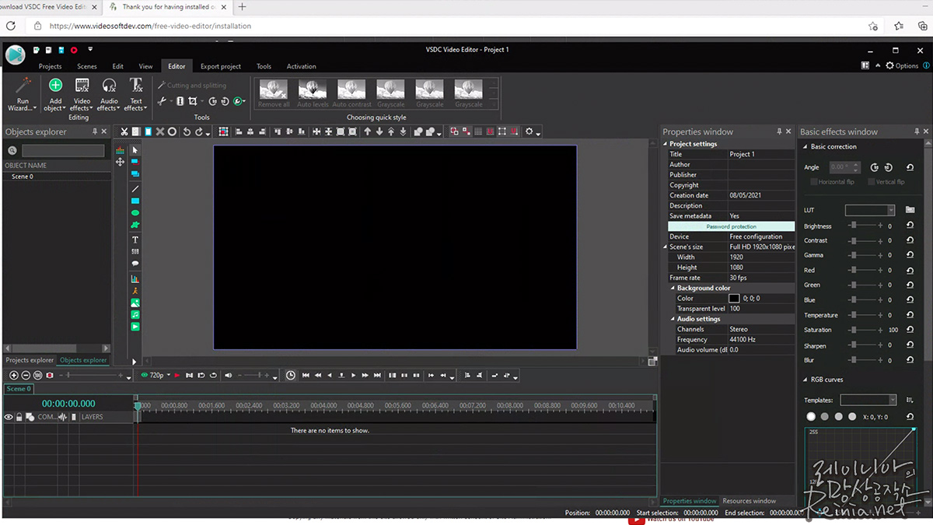Open Options in the title bar
The height and width of the screenshot is (525, 933).
click(902, 66)
